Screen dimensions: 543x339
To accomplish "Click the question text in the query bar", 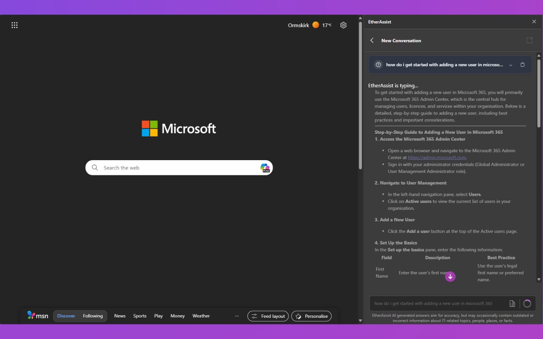I will coord(445,65).
